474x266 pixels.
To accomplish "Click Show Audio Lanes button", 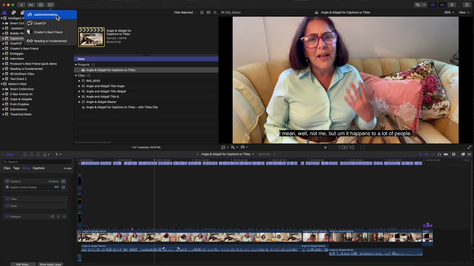I will click(x=50, y=264).
